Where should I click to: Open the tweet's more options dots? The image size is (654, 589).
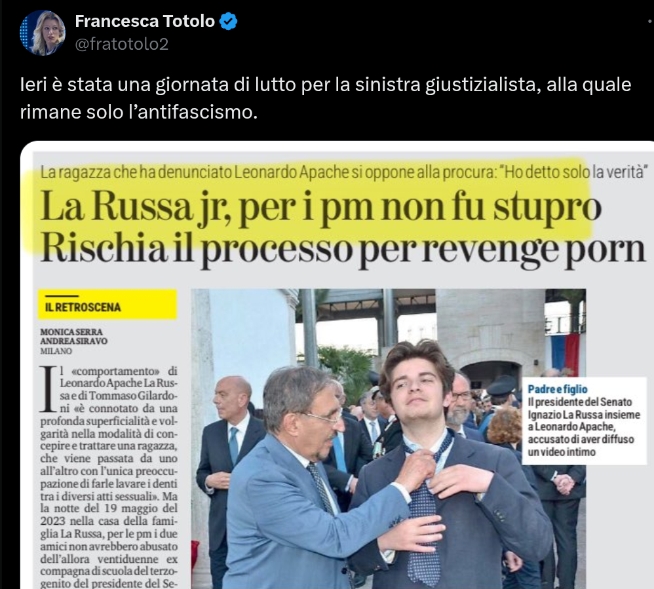pos(650,21)
